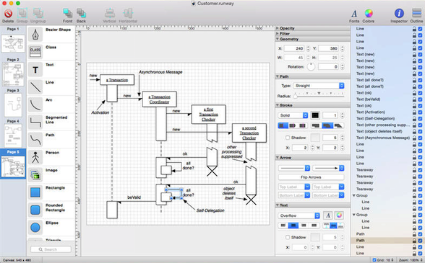Click the Ungroup toolbar icon
The height and width of the screenshot is (263, 425).
(38, 13)
